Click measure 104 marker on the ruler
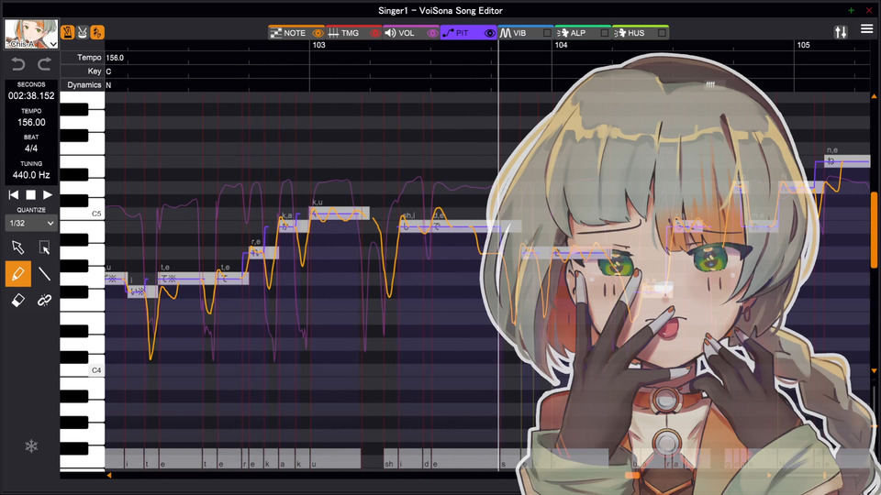 (x=561, y=45)
